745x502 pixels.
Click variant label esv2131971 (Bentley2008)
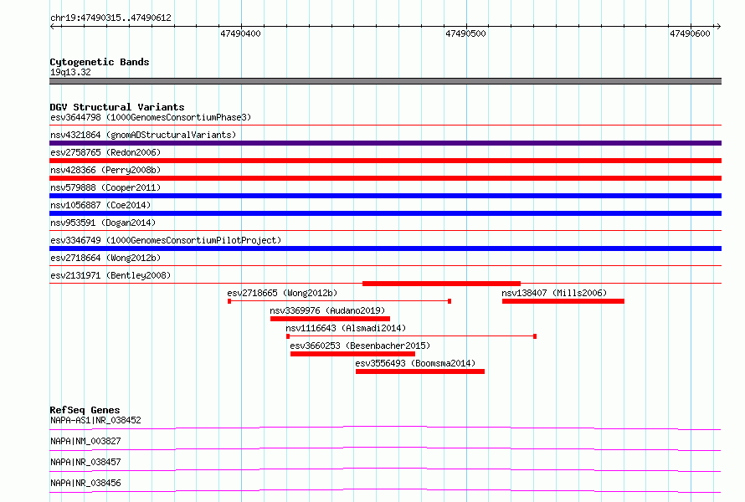pos(110,275)
